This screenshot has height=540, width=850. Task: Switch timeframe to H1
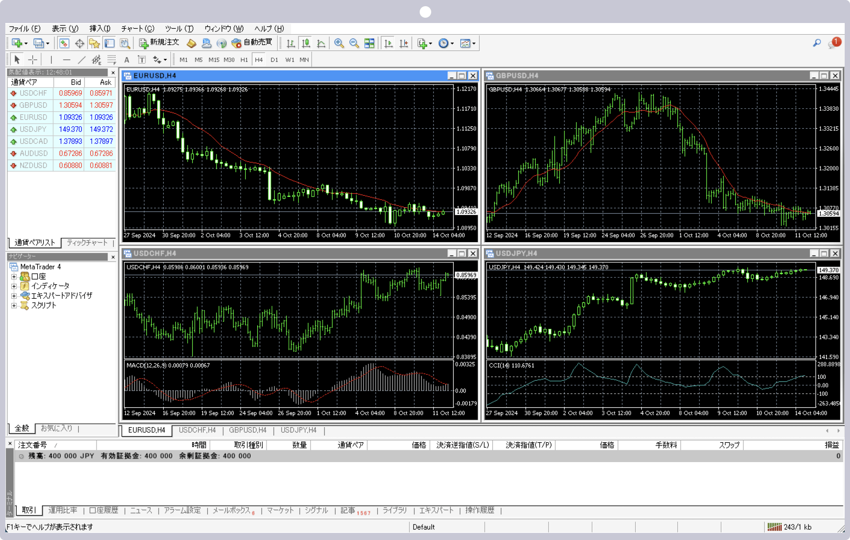click(x=244, y=60)
